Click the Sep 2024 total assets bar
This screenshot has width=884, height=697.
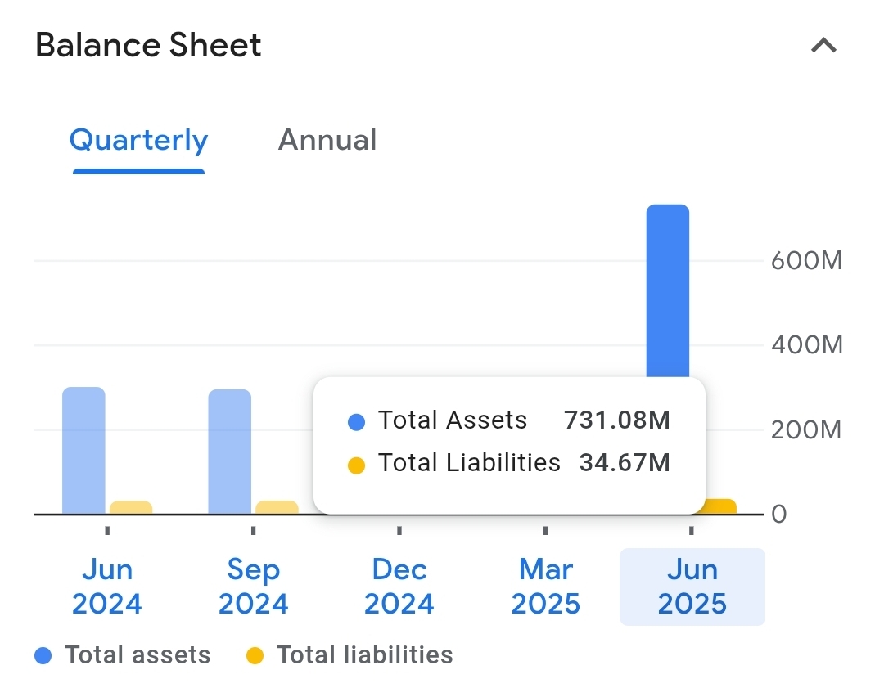coord(229,452)
